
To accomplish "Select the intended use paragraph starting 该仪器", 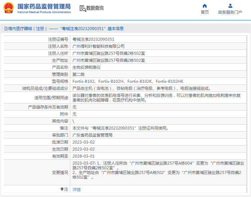I will click(x=156, y=98).
